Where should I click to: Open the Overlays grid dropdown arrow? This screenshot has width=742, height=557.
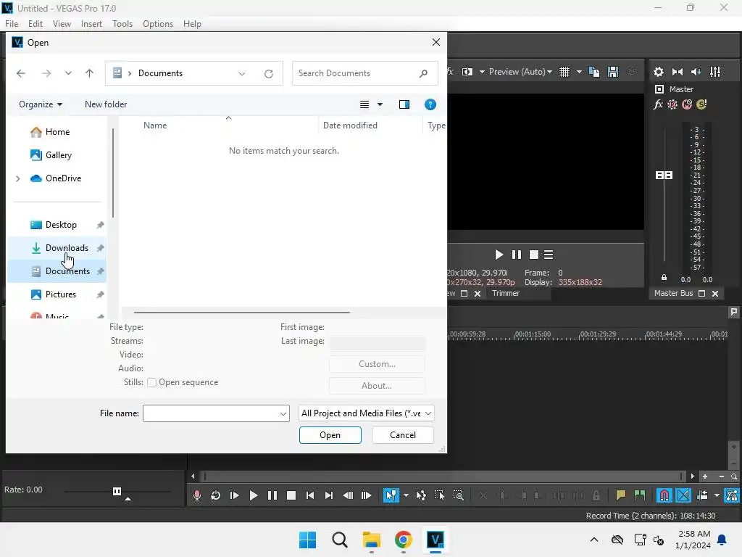(579, 72)
